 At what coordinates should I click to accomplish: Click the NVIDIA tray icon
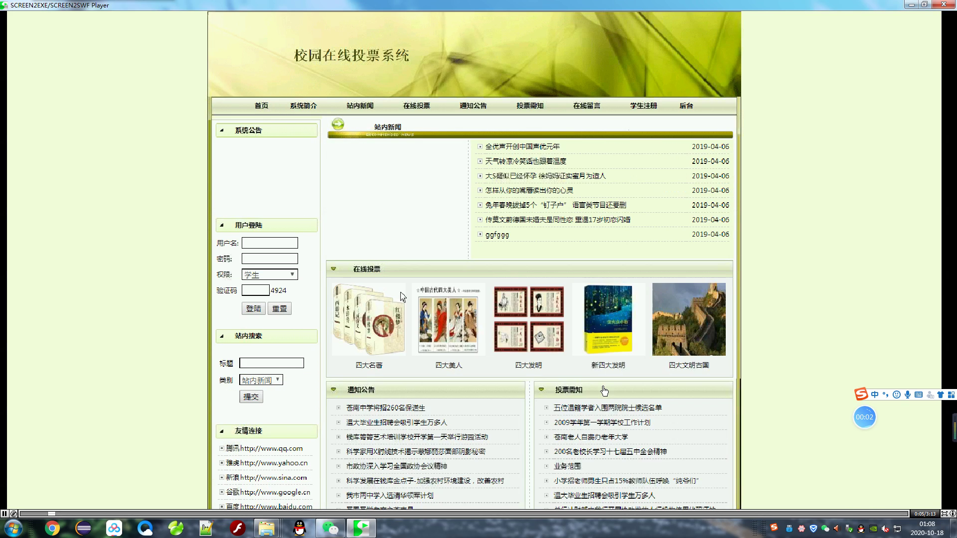point(873,529)
